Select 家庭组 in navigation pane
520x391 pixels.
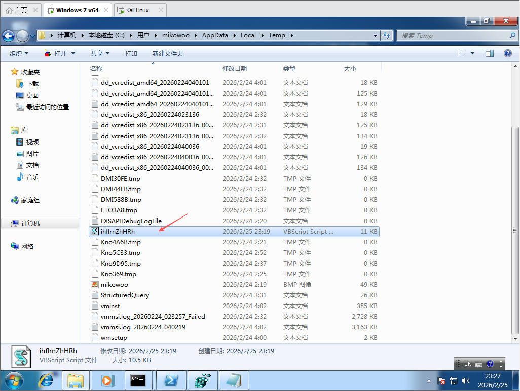coord(25,200)
